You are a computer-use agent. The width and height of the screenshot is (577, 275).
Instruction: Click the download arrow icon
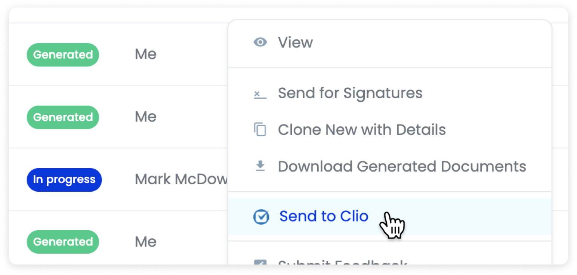[x=260, y=166]
